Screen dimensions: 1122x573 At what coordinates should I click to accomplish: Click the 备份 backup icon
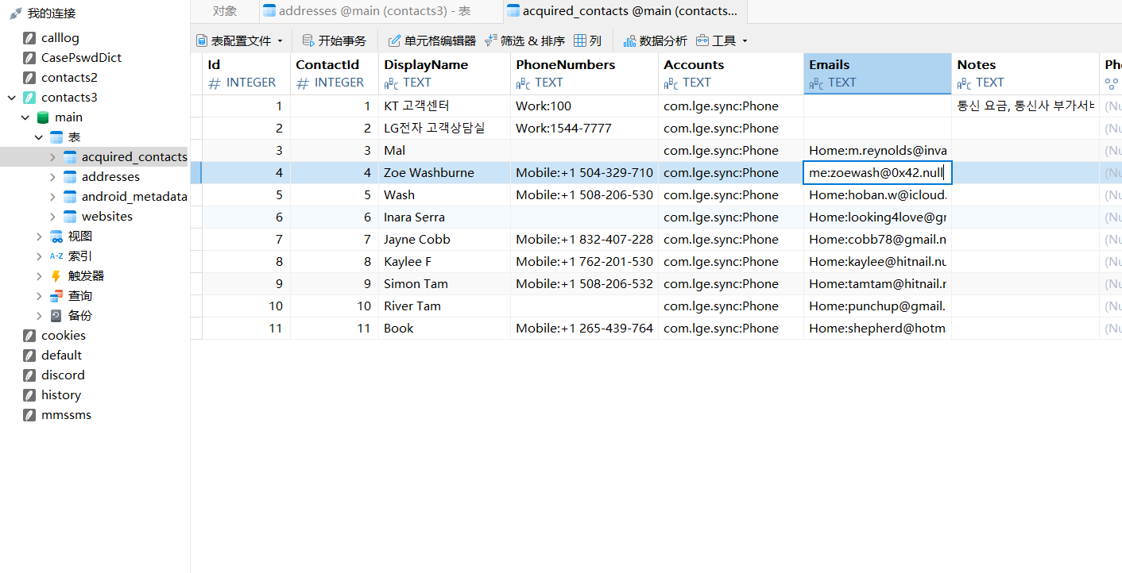pyautogui.click(x=56, y=316)
